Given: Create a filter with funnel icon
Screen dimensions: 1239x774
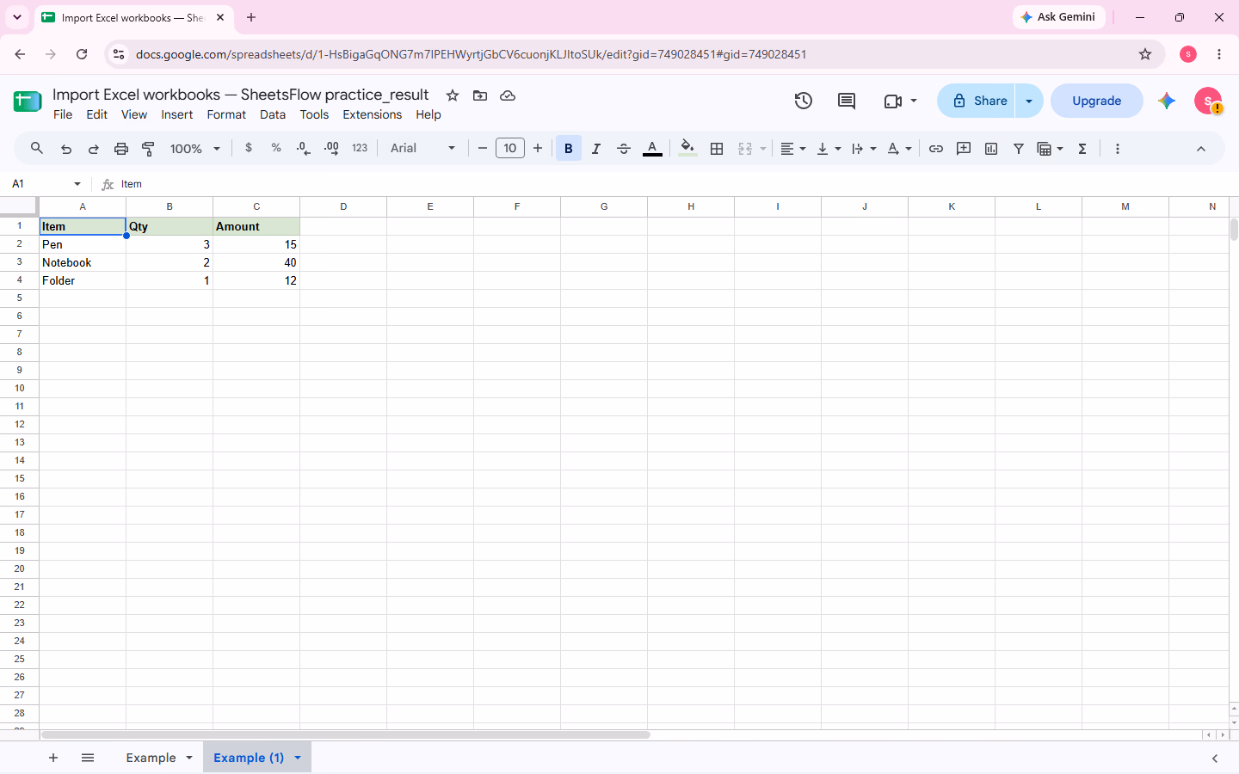Looking at the screenshot, I should 1019,149.
